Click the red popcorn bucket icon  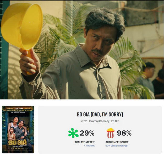(111, 133)
